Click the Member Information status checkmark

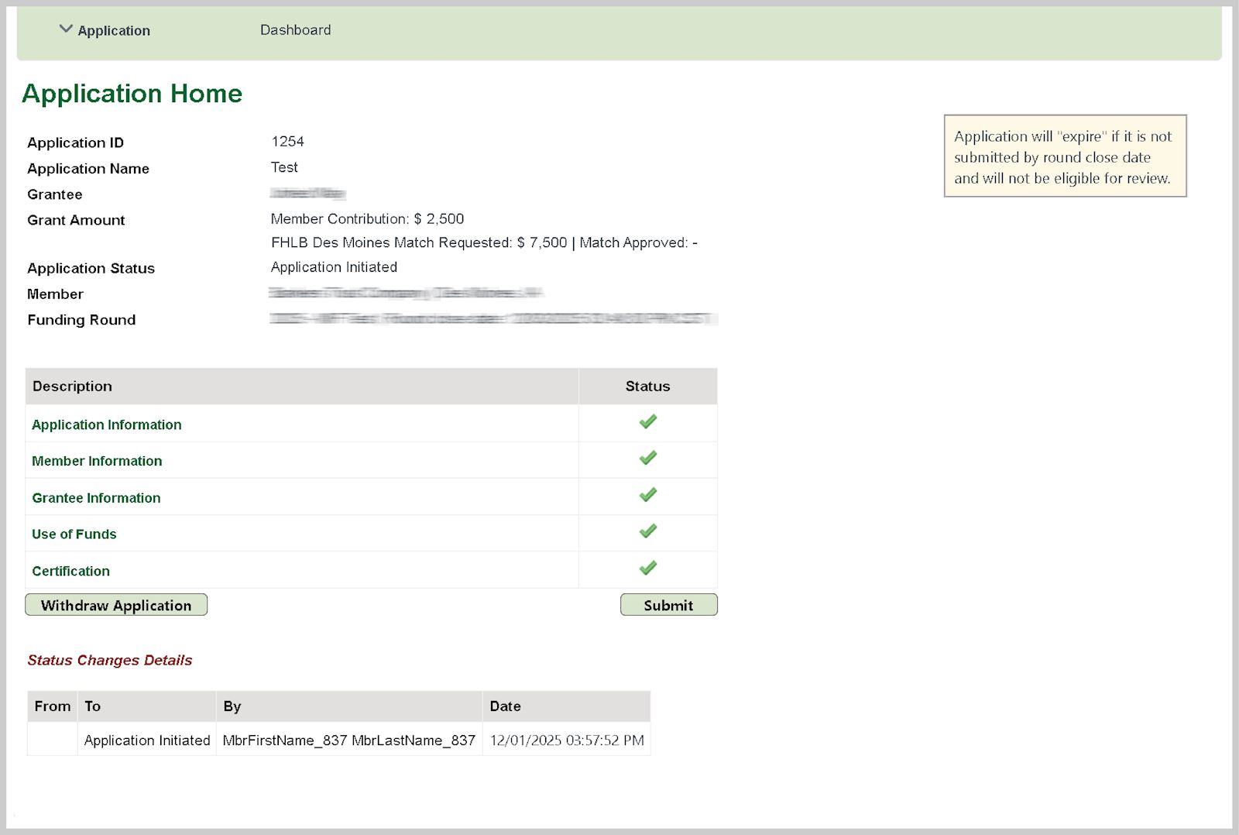[x=647, y=459]
